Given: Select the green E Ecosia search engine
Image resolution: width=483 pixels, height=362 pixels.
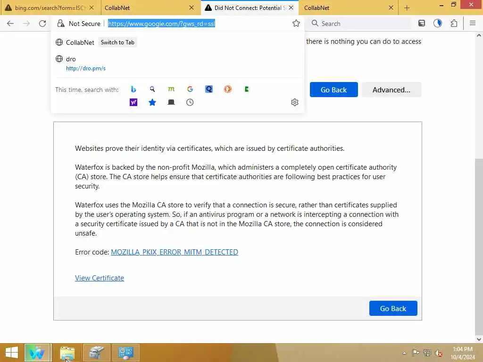Looking at the screenshot, I should click(x=246, y=89).
